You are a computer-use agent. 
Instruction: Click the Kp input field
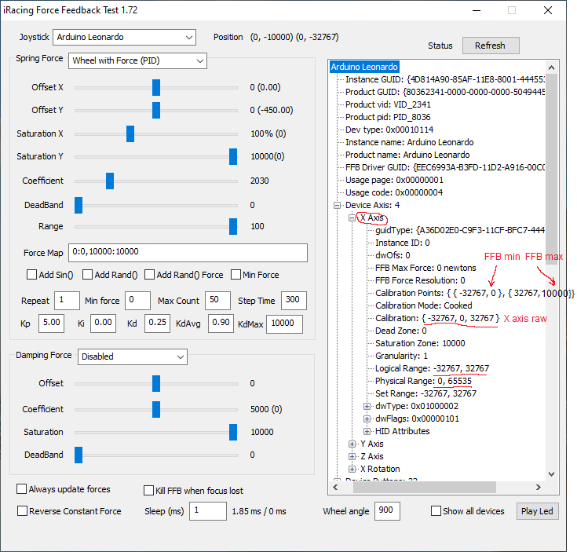[52, 324]
